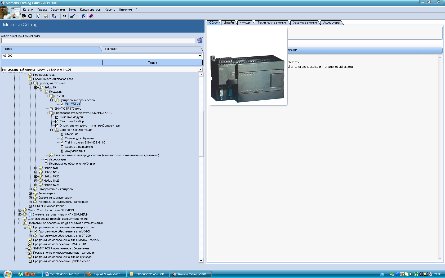Open the Заказ menu

point(72,10)
